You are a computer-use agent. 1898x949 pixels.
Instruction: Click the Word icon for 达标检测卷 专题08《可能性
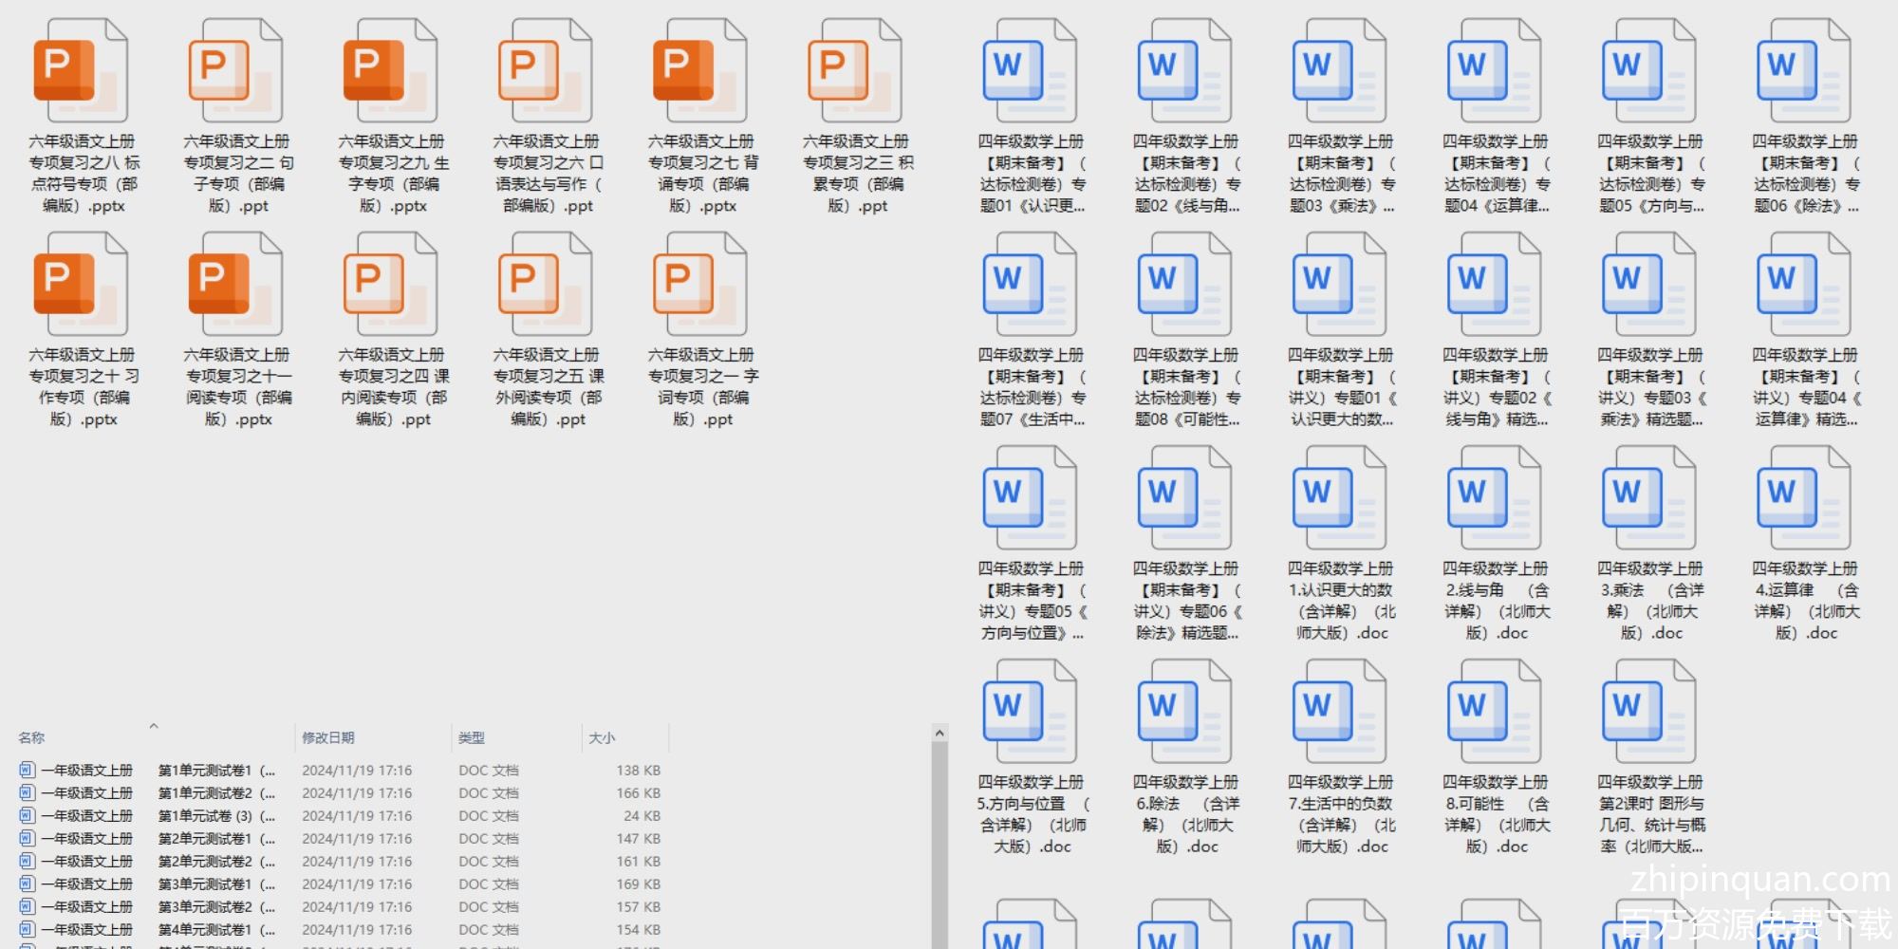point(1184,285)
